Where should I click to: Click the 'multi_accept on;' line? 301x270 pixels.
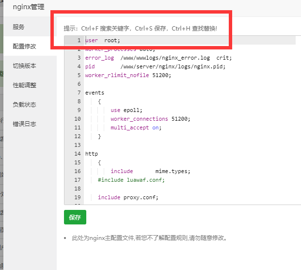[x=136, y=127]
